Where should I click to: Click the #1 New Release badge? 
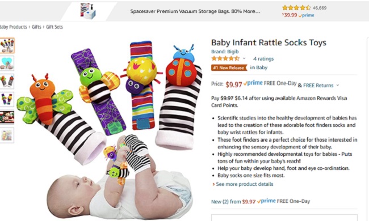[x=229, y=67]
